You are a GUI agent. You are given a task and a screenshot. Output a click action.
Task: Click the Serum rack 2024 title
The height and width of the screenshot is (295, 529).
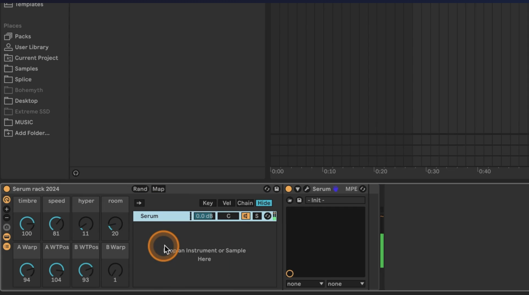click(36, 189)
